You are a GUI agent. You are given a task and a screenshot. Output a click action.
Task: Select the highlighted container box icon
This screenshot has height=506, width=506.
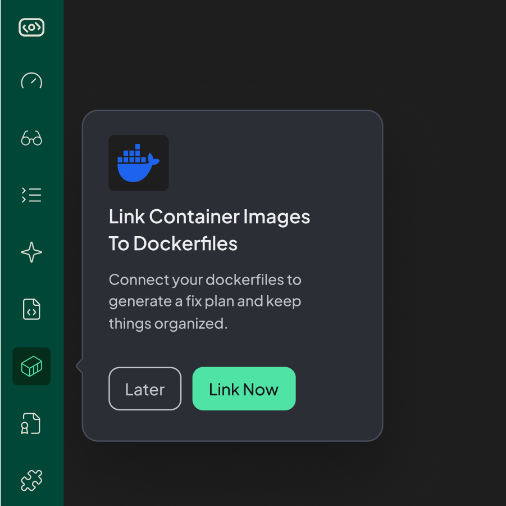point(31,366)
